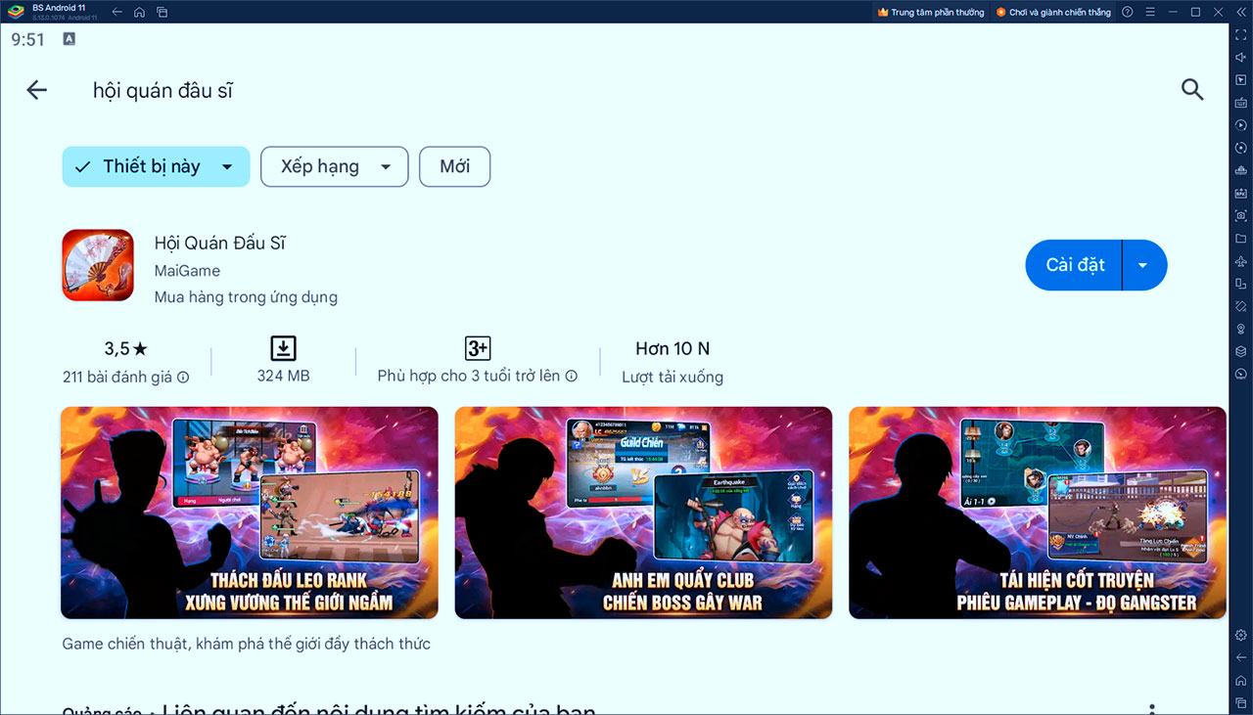Viewport: 1253px width, 715px height.
Task: Open BlueStacks hamburger menu
Action: [1150, 12]
